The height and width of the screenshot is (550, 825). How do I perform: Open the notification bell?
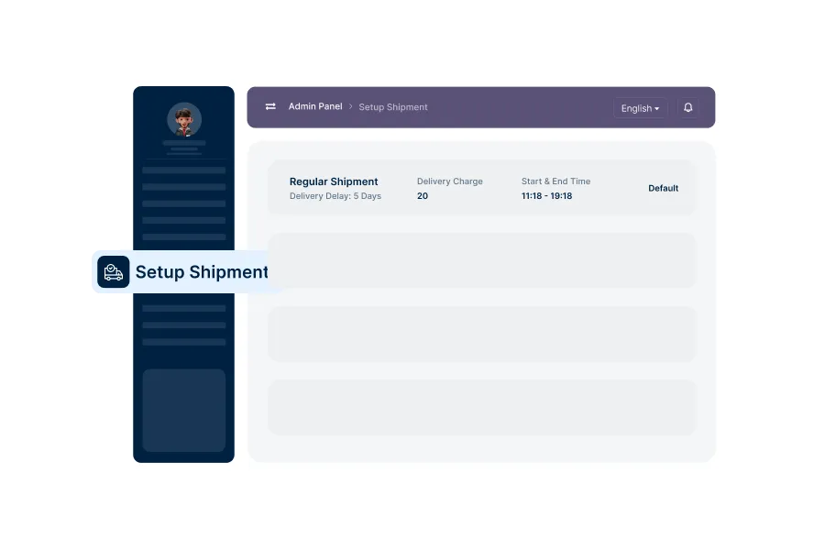[x=688, y=108]
